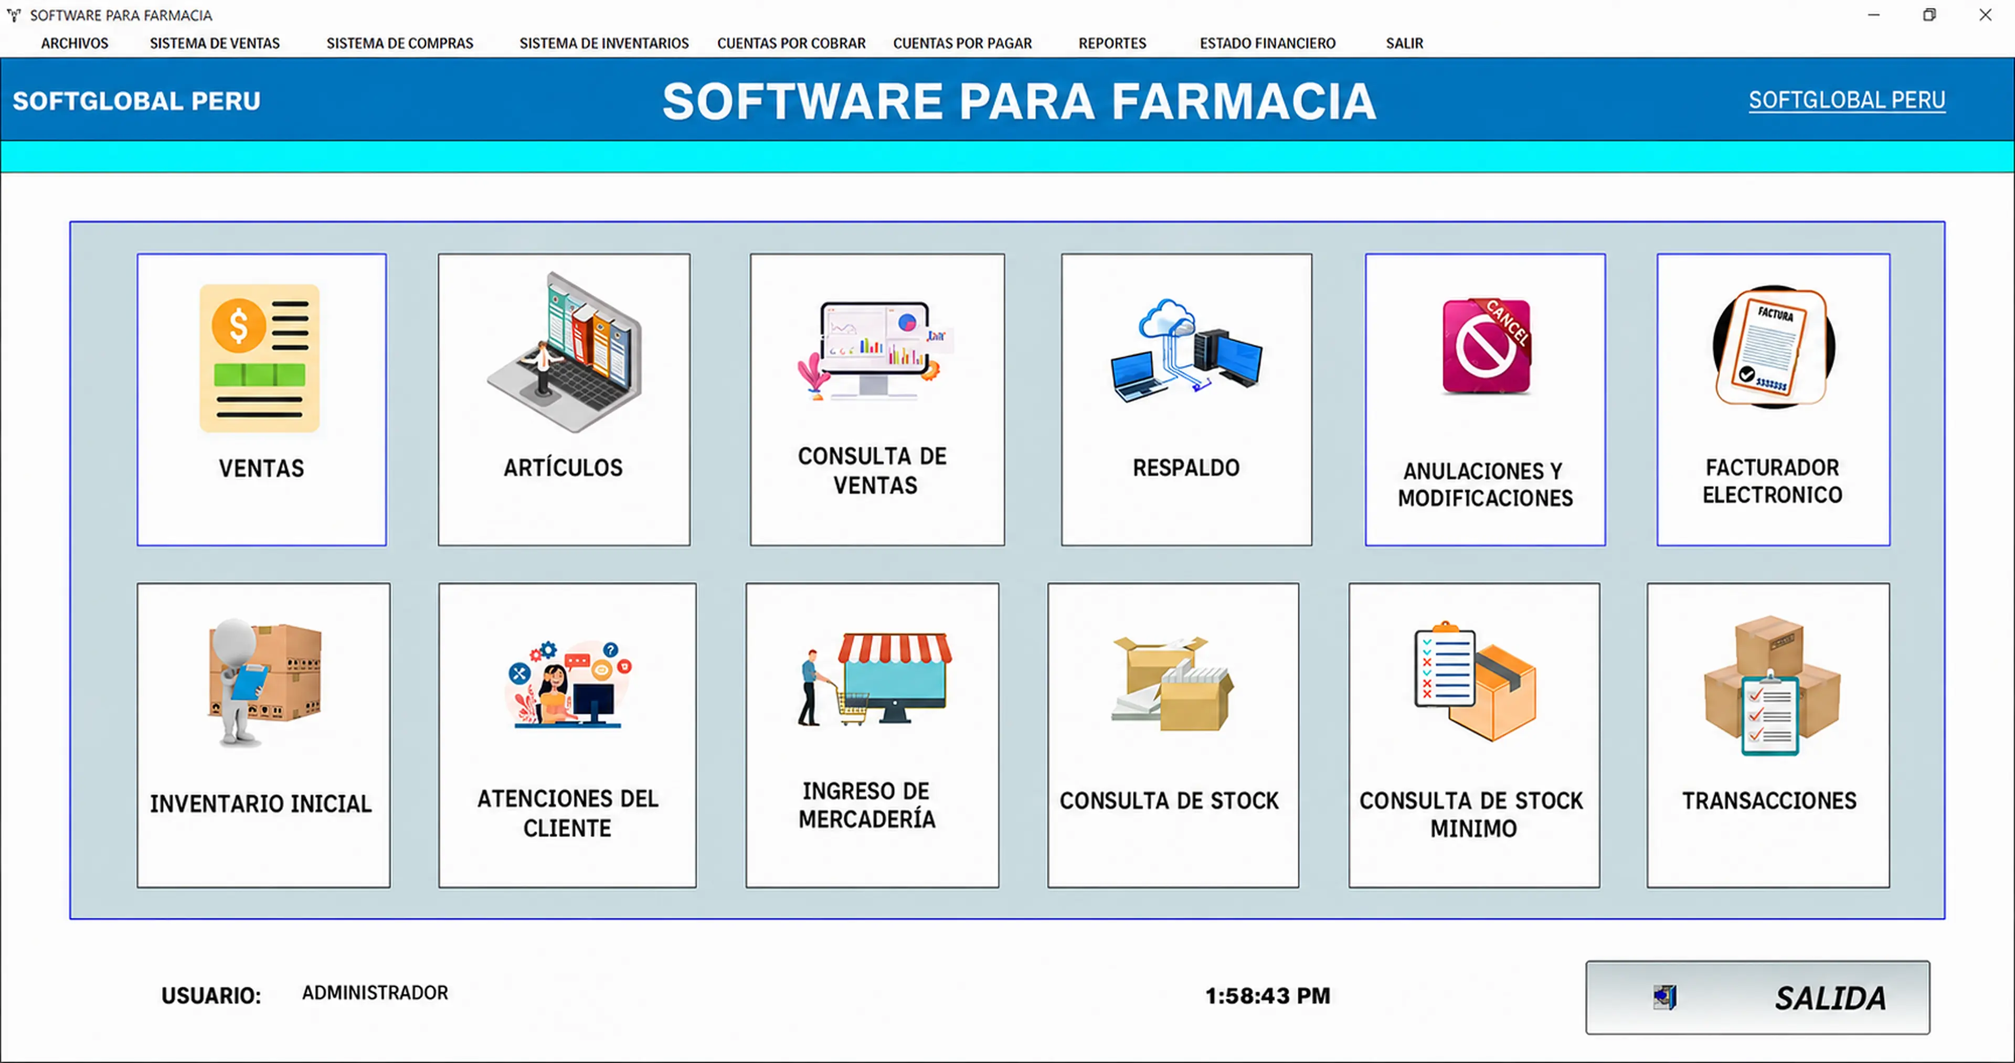Open the Ventas dollar receipt icon
Viewport: 2015px width, 1063px height.
pos(260,358)
